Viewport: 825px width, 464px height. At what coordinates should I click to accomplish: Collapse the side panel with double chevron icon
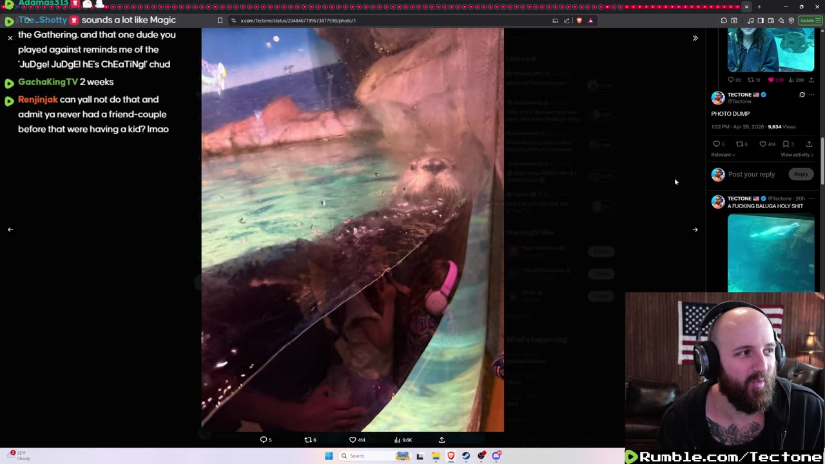tap(695, 38)
